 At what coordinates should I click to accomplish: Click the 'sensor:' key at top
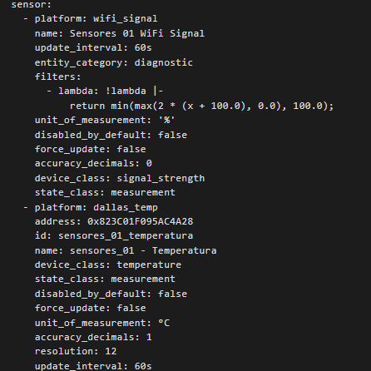pyautogui.click(x=32, y=4)
